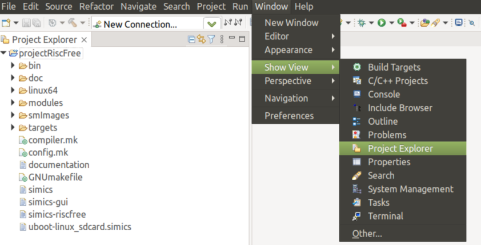Click the Debug bug icon in toolbar
481x245 pixels.
tap(361, 23)
